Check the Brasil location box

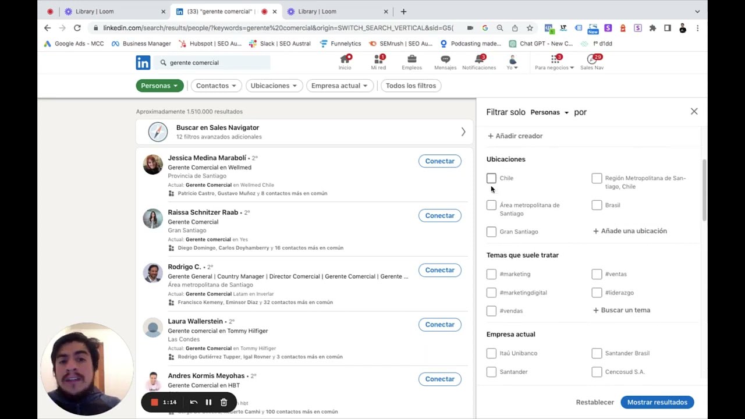tap(597, 205)
